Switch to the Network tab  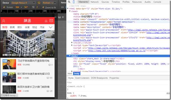pyautogui.click(x=94, y=2)
